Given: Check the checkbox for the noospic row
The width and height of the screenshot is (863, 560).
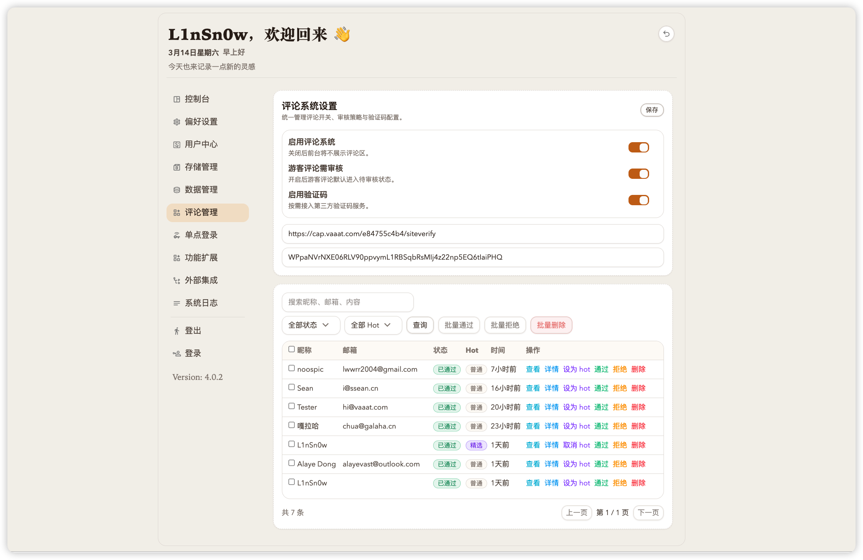Looking at the screenshot, I should pos(291,368).
